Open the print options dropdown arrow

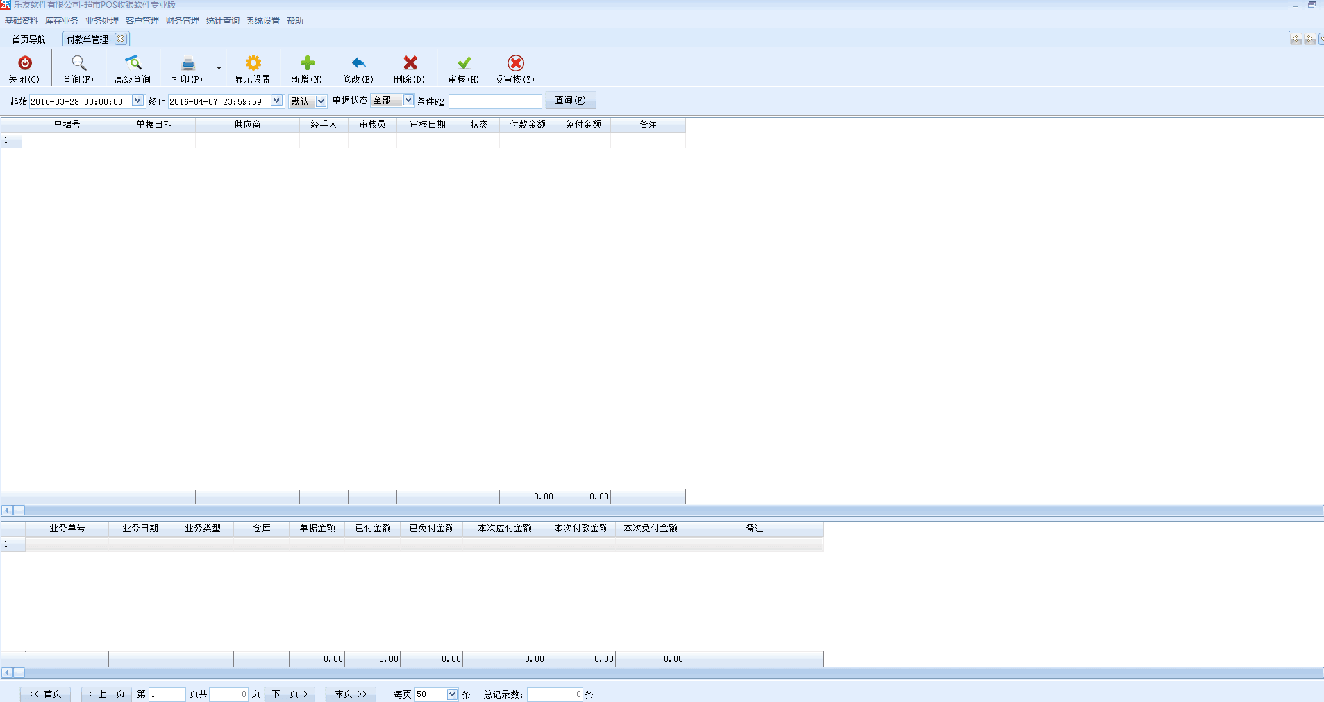219,68
